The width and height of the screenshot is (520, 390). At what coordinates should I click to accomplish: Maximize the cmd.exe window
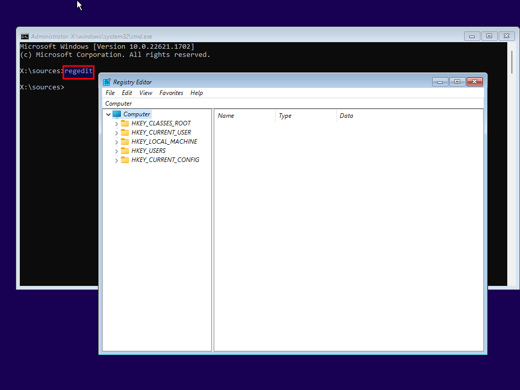pos(489,36)
